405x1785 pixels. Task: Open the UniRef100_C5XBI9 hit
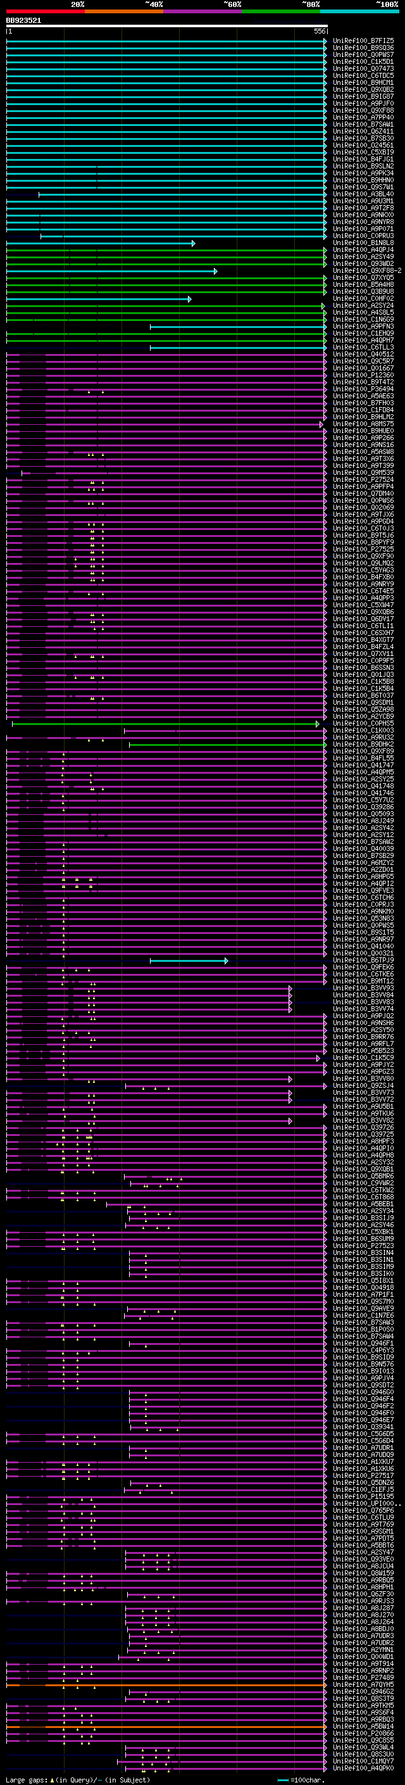363,153
